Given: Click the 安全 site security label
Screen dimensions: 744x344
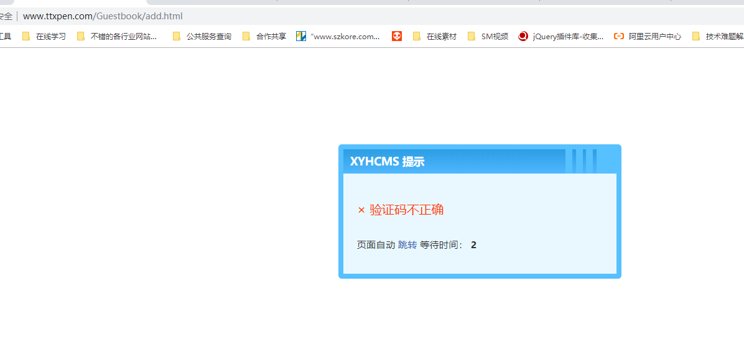Looking at the screenshot, I should (6, 16).
